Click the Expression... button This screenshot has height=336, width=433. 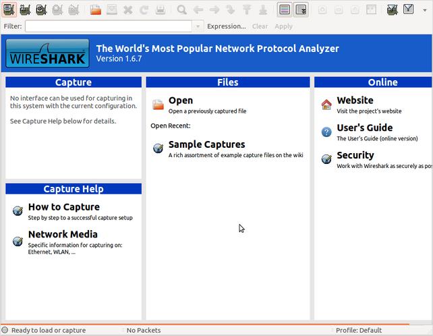click(x=227, y=26)
